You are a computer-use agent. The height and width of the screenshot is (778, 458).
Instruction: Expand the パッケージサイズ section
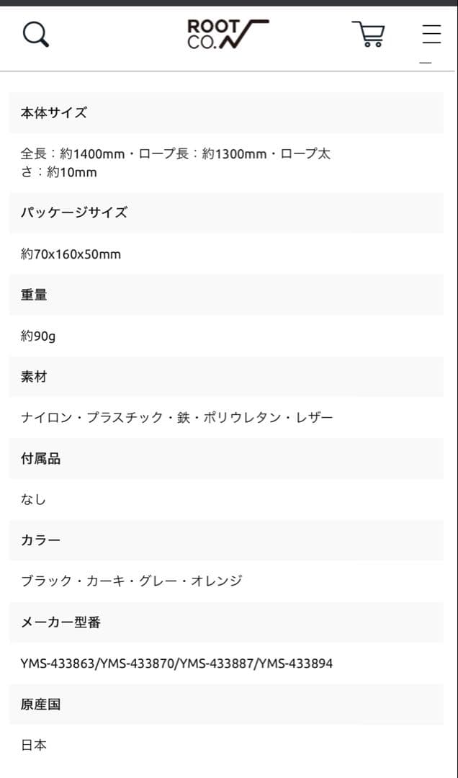point(229,213)
